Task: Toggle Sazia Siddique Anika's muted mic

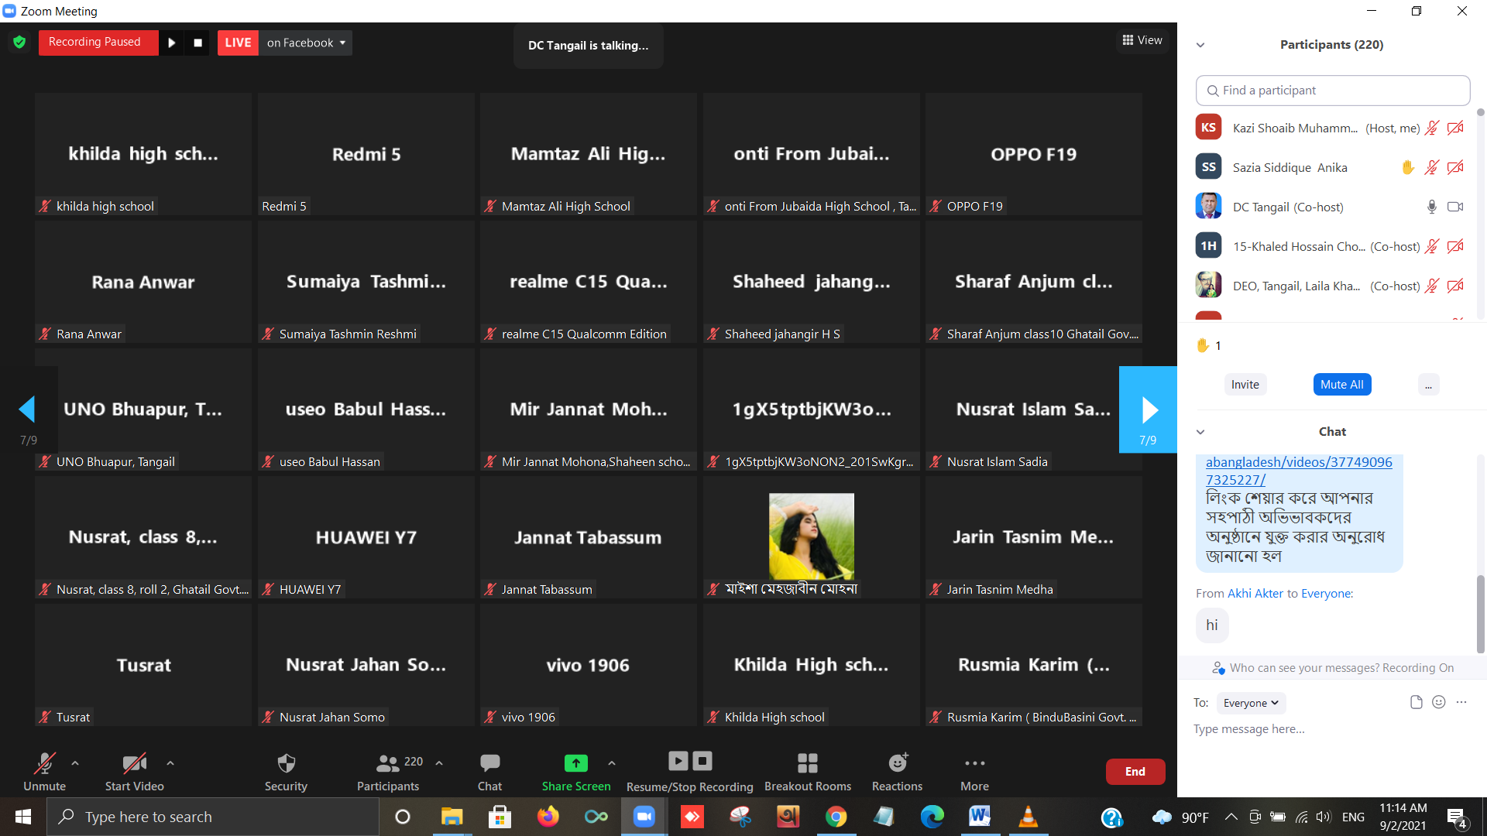Action: pos(1432,167)
